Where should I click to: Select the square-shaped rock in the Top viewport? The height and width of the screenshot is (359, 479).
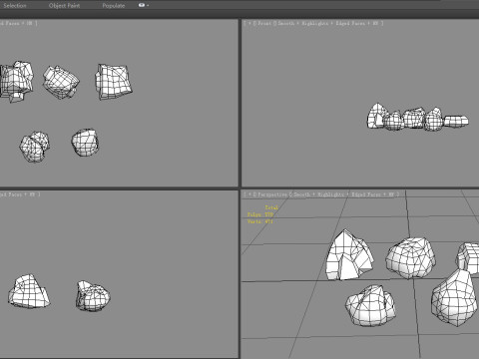[114, 82]
